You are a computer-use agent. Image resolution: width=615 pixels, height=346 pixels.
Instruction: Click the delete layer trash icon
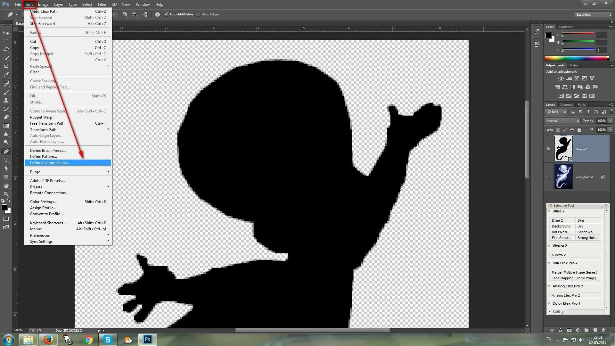pyautogui.click(x=603, y=330)
